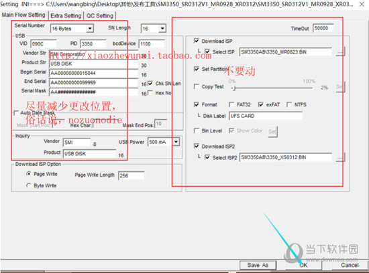Screen dimensions: 369x273
Task: Check the FAT32 format option
Action: point(231,104)
